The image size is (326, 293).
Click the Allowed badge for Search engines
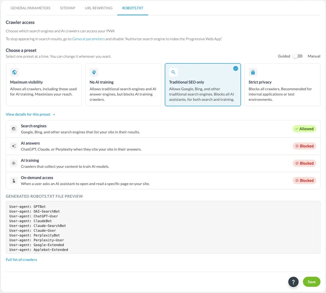coord(304,129)
